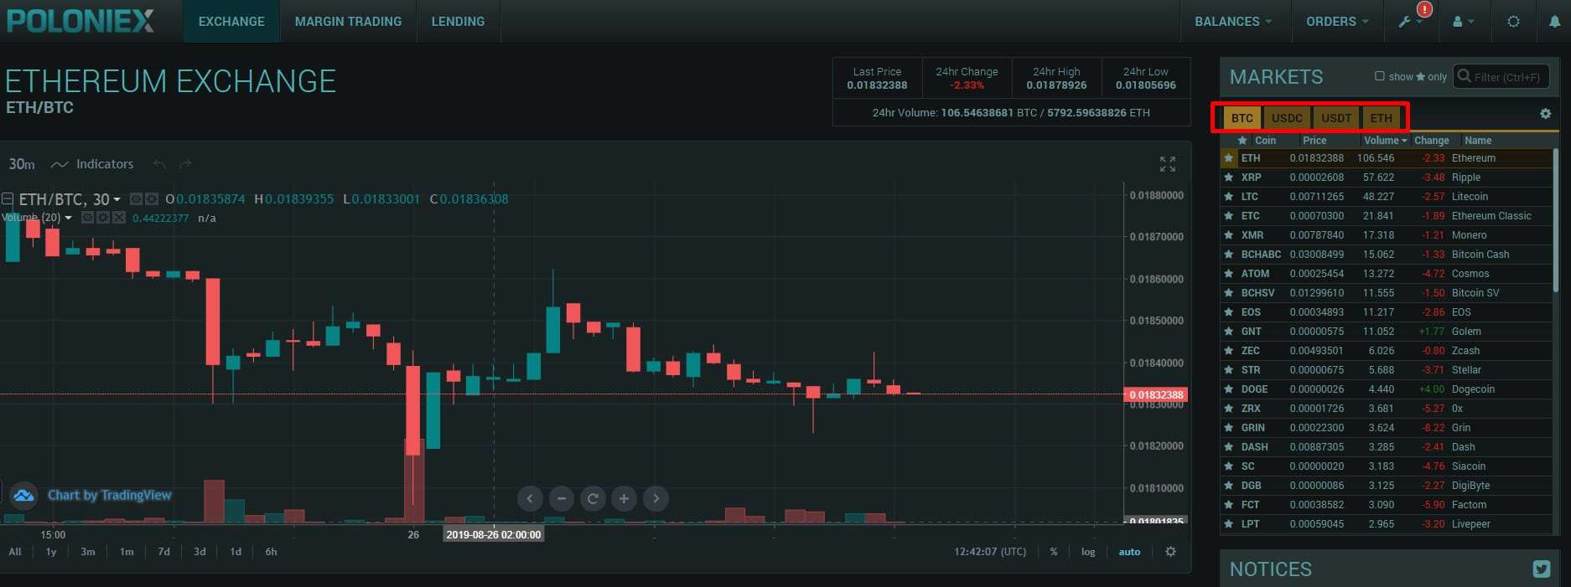The image size is (1571, 587).
Task: Zoom out chart with minus button
Action: 561,499
